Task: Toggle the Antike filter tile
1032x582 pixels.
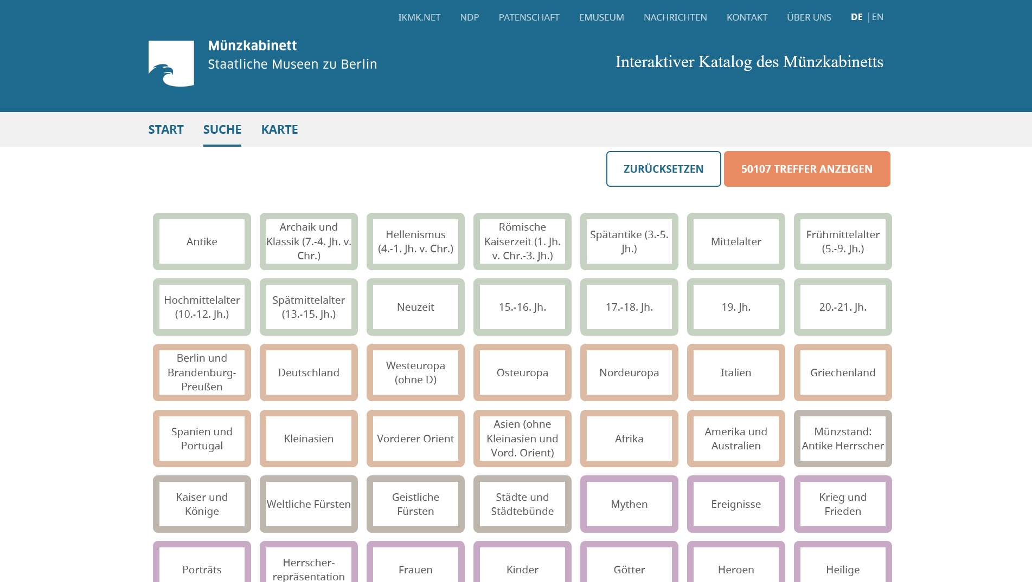Action: pos(202,241)
